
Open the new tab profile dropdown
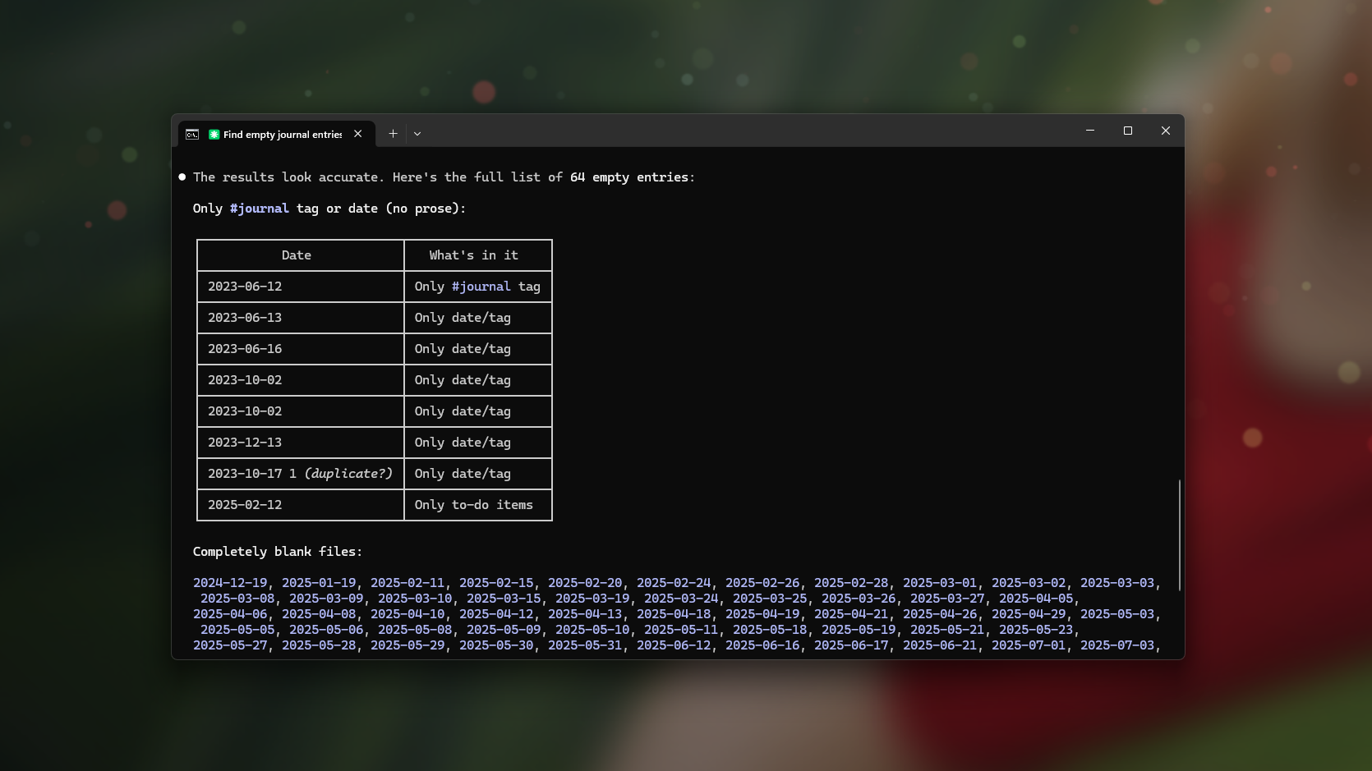[x=417, y=134]
